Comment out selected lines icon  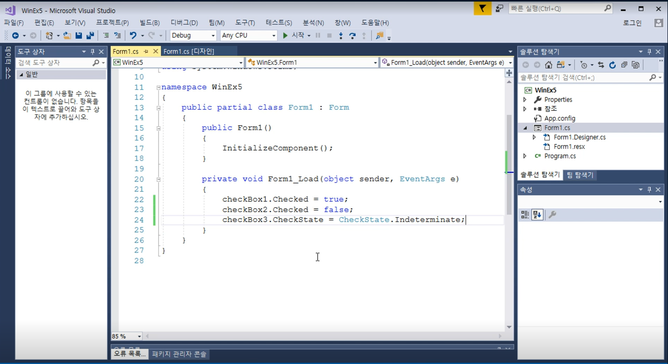click(106, 35)
